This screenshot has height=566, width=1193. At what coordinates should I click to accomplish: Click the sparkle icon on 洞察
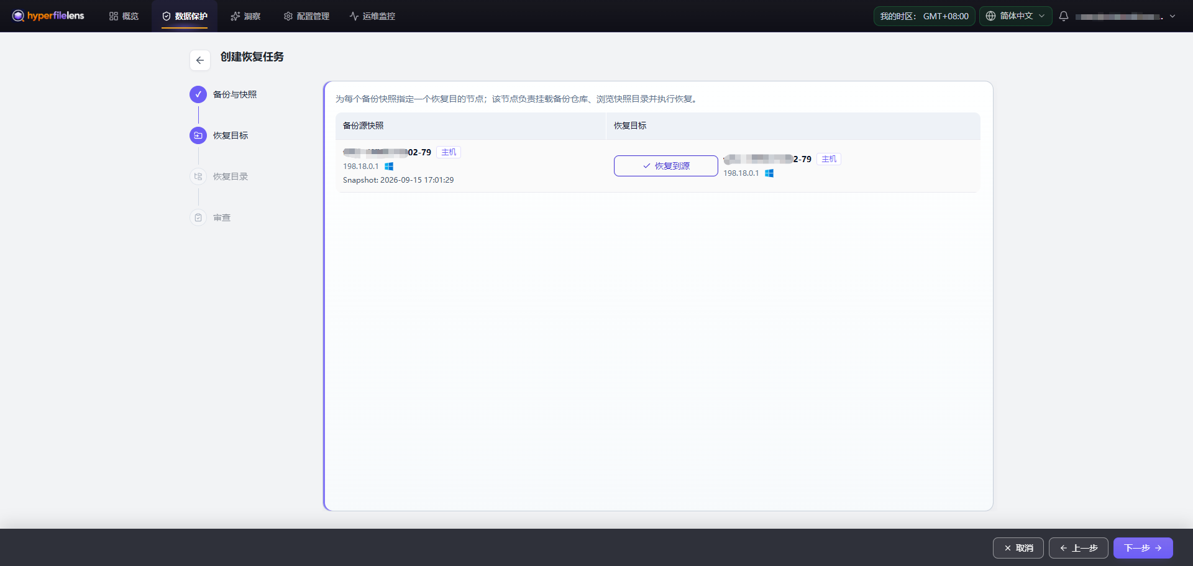click(235, 16)
